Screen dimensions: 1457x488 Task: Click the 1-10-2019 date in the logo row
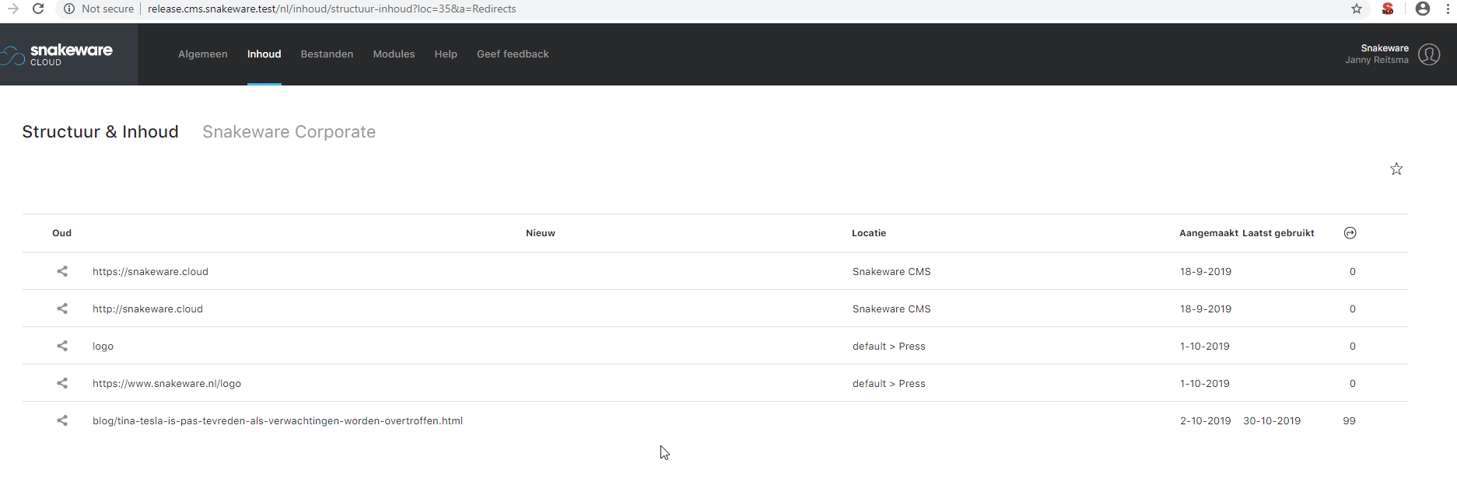pos(1205,346)
